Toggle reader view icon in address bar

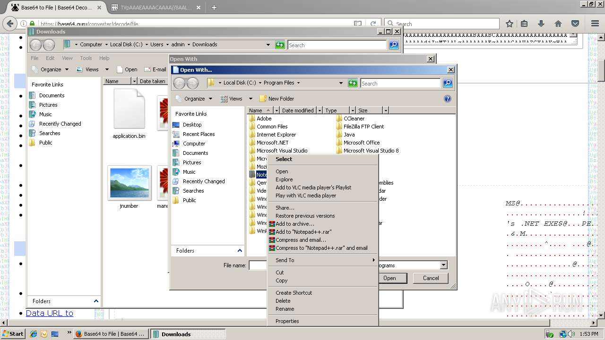tap(358, 24)
